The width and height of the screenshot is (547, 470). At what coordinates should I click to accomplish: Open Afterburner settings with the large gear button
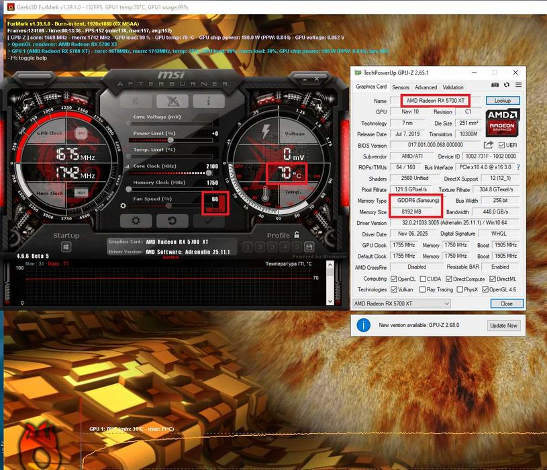136,220
